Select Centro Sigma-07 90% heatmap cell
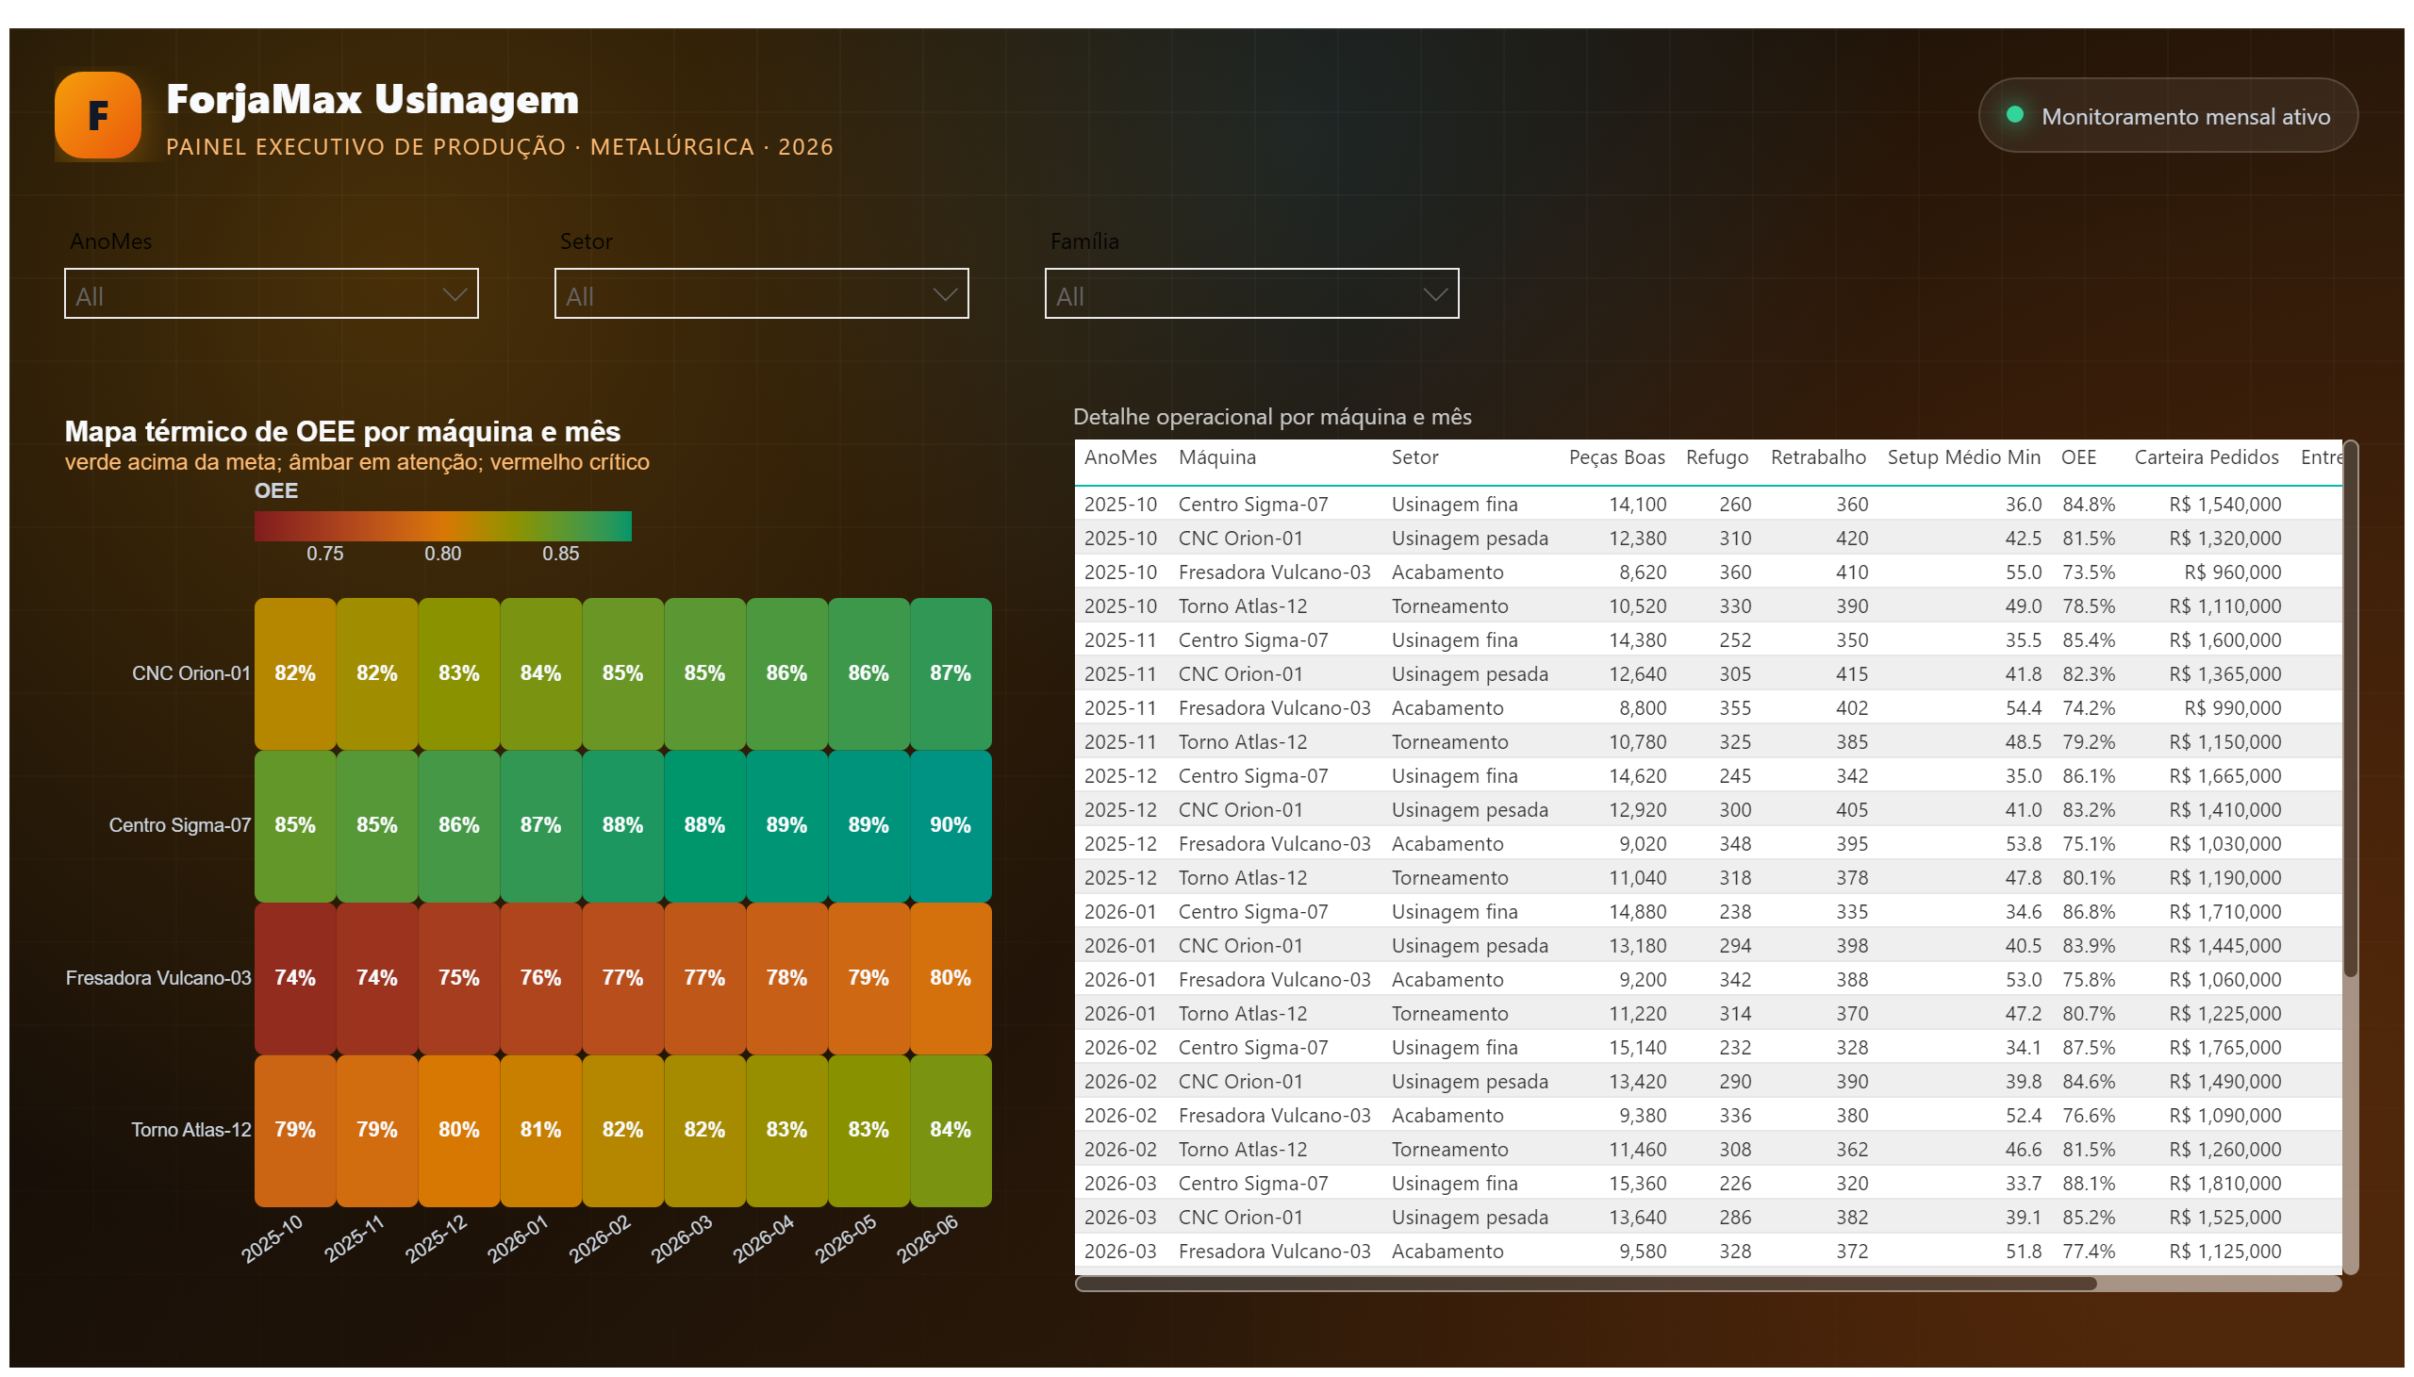This screenshot has height=1377, width=2414. click(x=951, y=825)
